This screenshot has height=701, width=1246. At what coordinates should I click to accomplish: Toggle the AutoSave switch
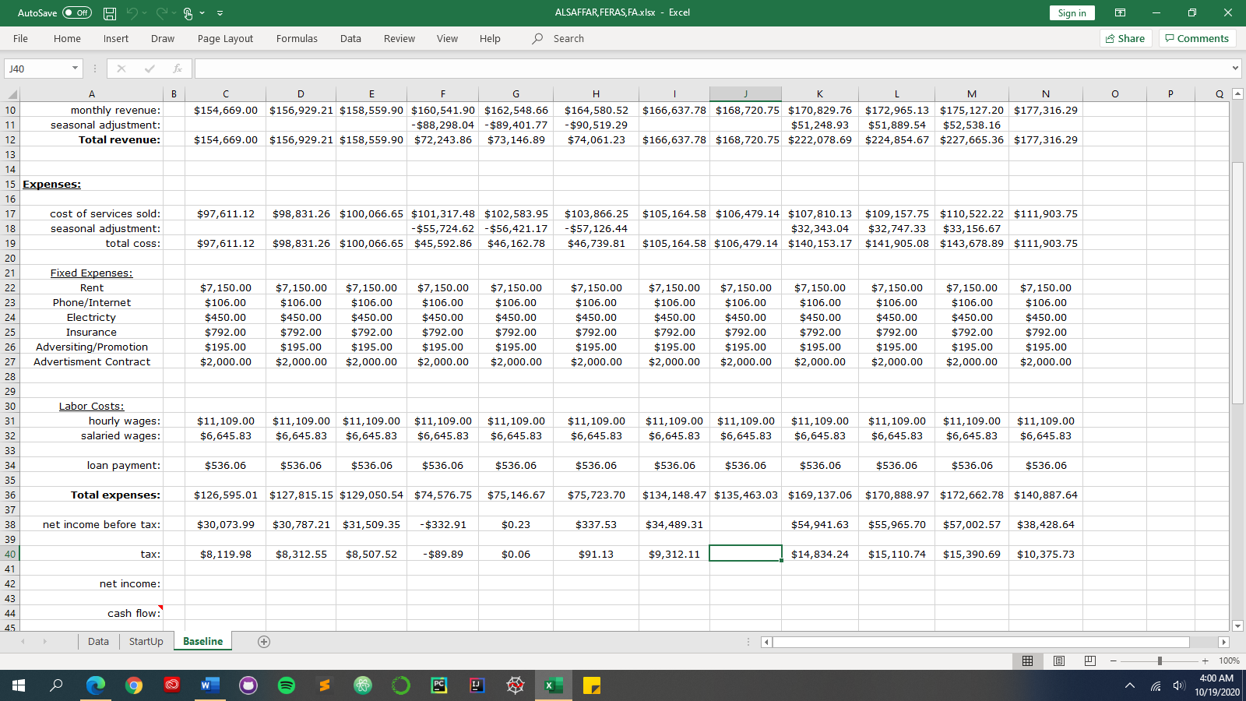77,13
